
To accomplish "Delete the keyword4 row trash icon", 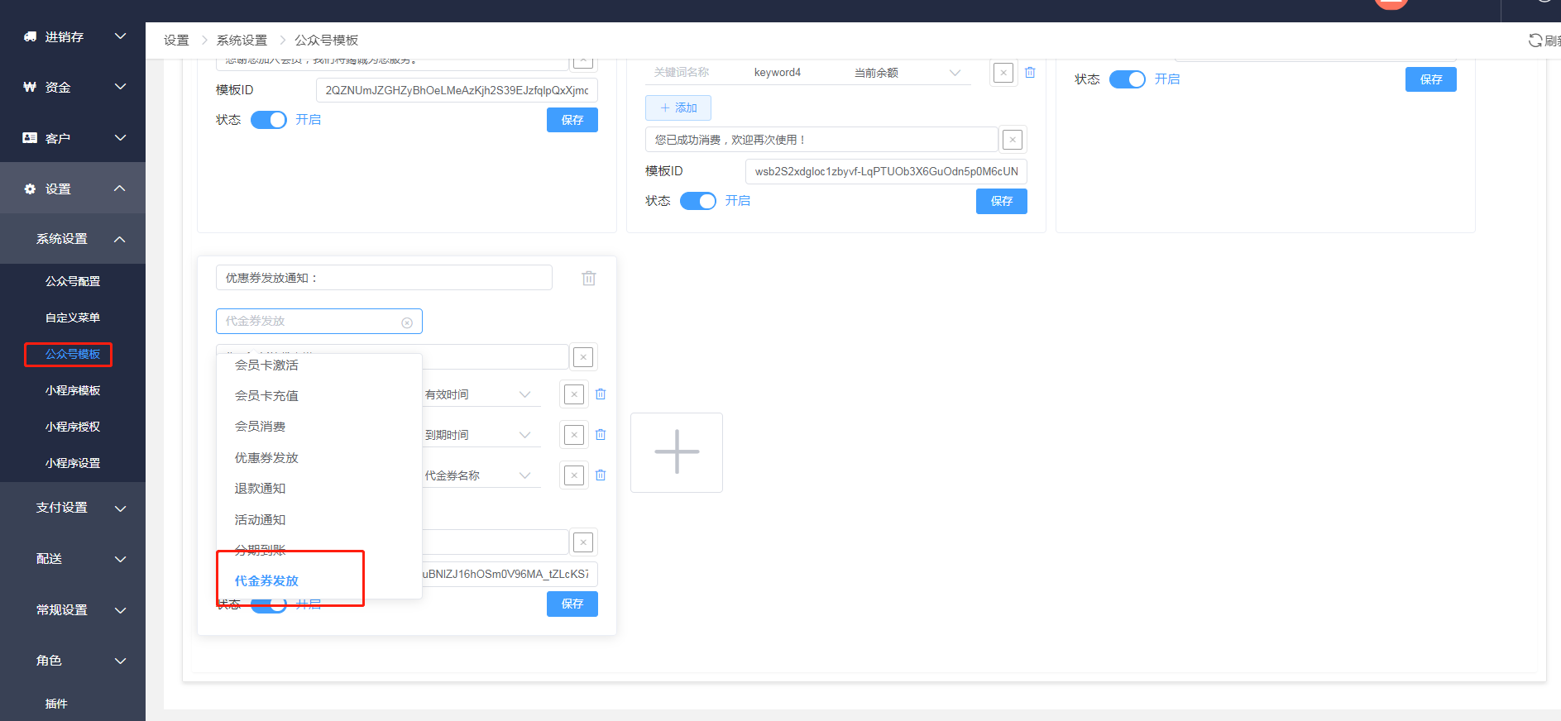I will (1030, 73).
